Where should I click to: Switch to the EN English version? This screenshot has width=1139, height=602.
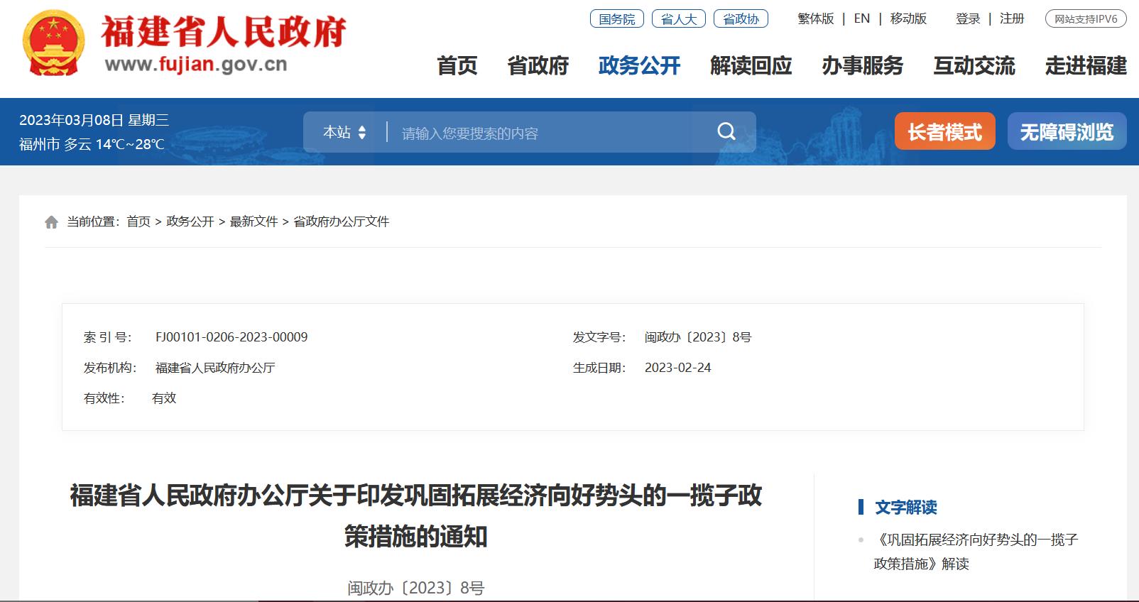click(x=861, y=19)
